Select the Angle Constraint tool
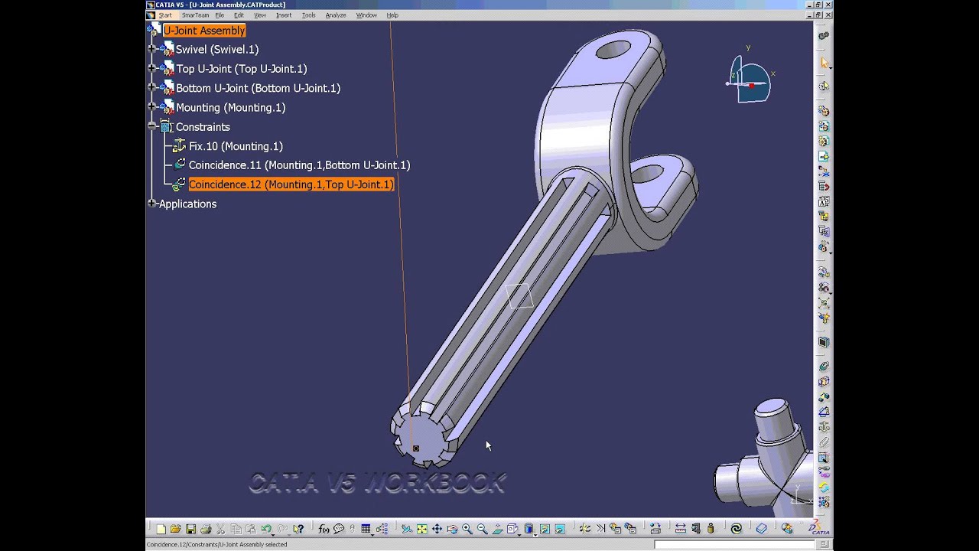The width and height of the screenshot is (979, 551). click(824, 411)
